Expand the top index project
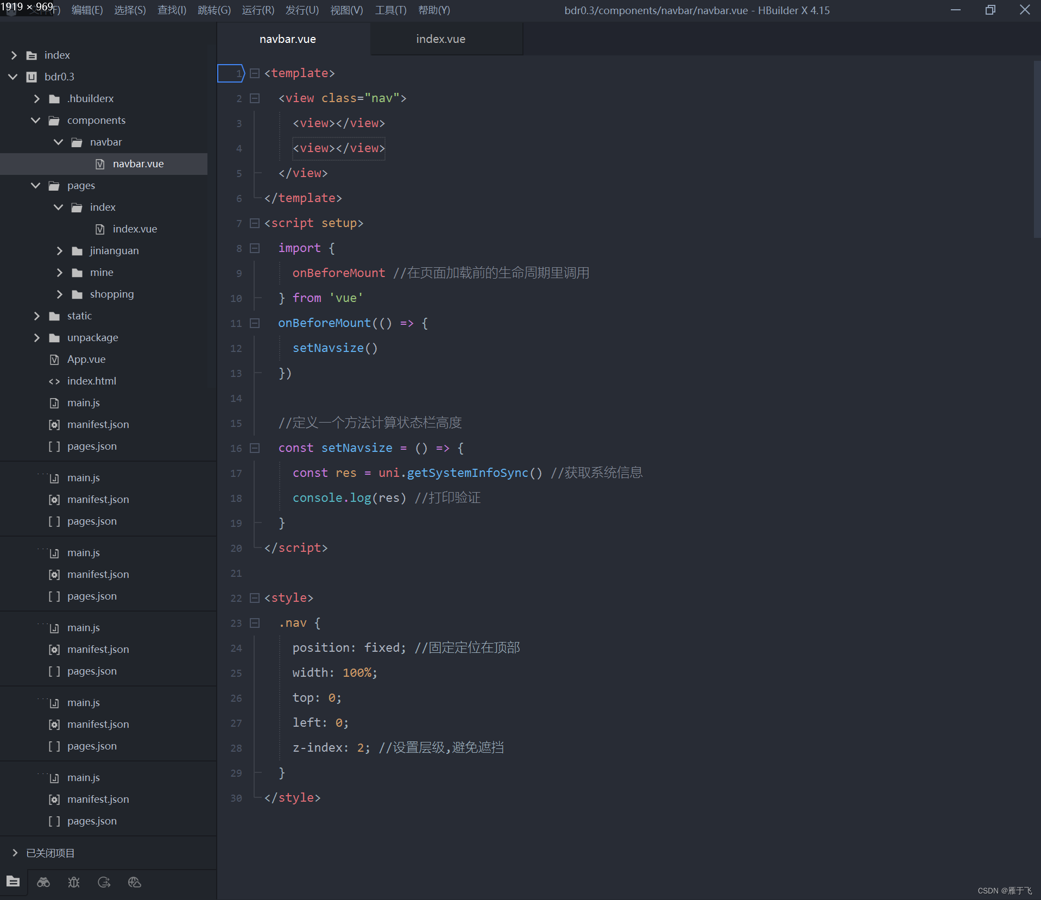 (x=14, y=55)
